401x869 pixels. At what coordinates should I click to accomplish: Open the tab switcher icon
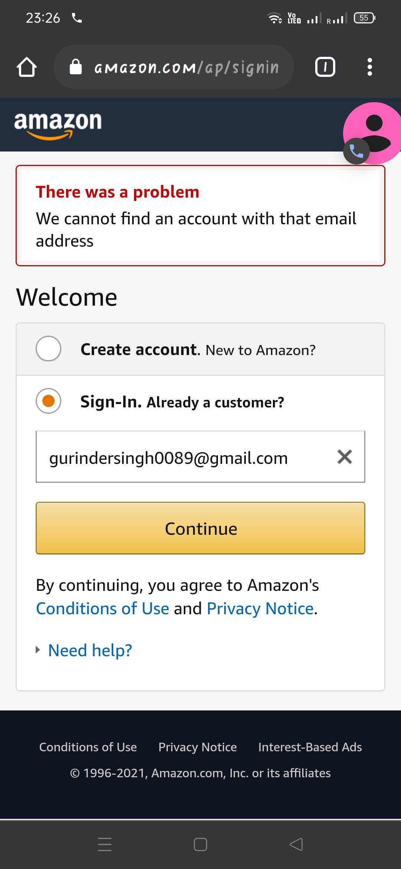(325, 67)
